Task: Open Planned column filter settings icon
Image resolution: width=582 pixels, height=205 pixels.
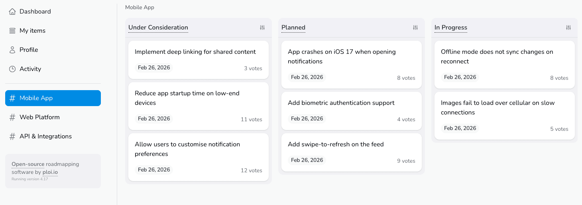Action: point(415,28)
